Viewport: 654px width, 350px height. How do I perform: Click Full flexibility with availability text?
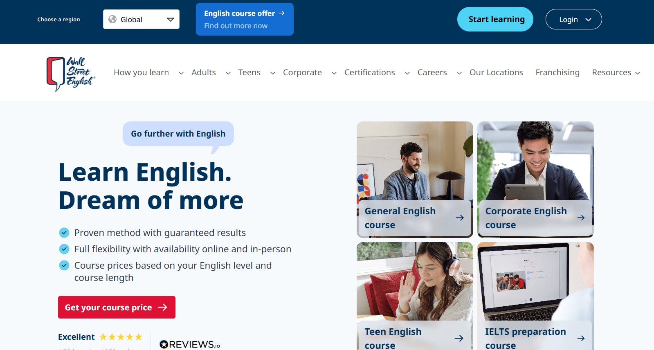point(183,249)
